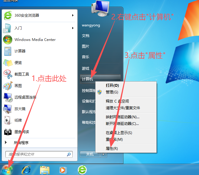Choose 管理(G) in the context menu
This screenshot has height=175, width=199.
pos(112,92)
